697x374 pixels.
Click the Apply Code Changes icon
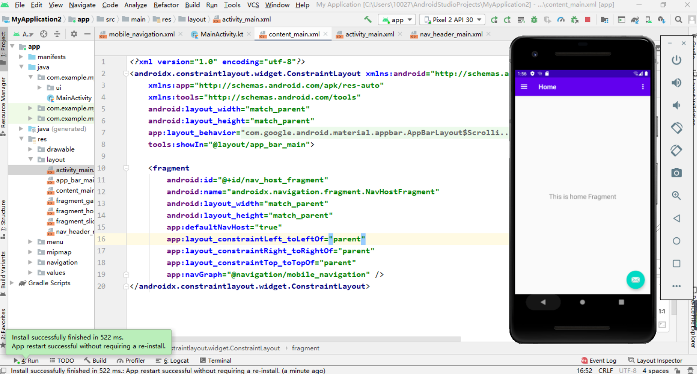(521, 20)
